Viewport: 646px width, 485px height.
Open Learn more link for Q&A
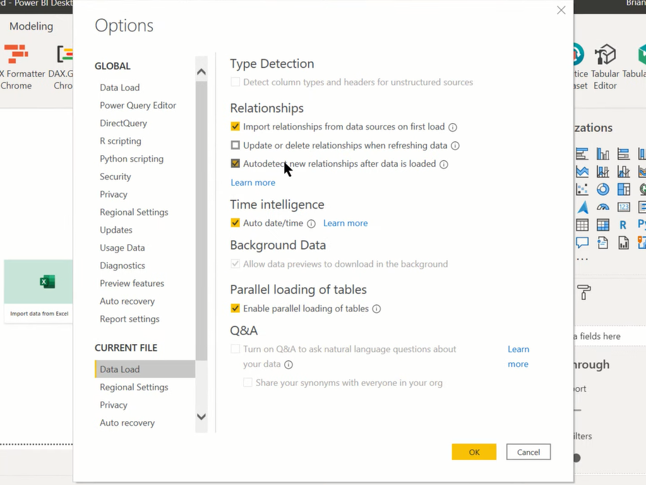[518, 356]
